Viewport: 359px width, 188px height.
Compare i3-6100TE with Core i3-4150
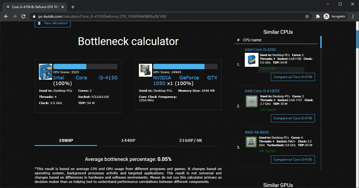coord(293,118)
